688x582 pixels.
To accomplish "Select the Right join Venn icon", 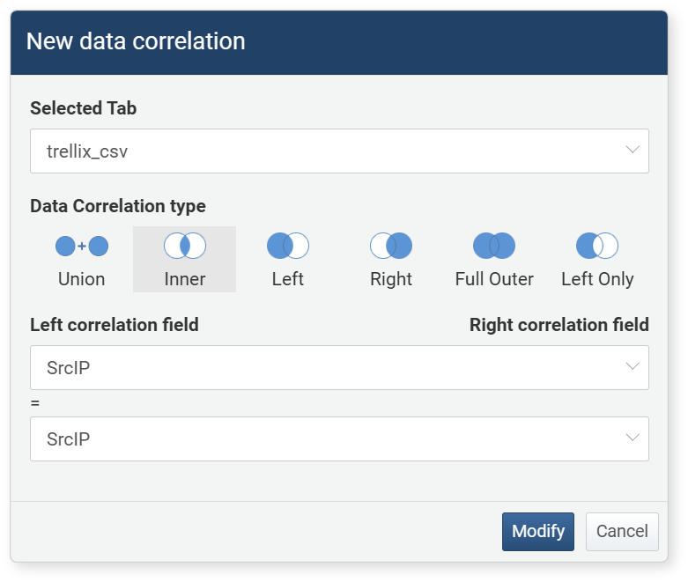I will [391, 246].
